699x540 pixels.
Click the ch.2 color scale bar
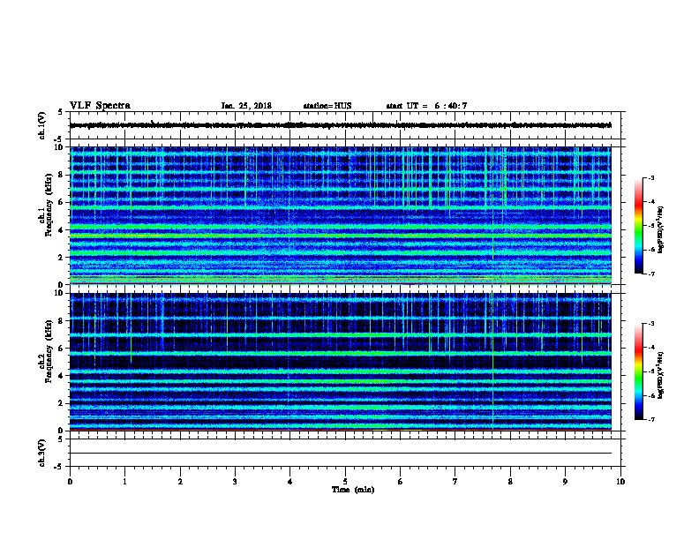pyautogui.click(x=638, y=371)
